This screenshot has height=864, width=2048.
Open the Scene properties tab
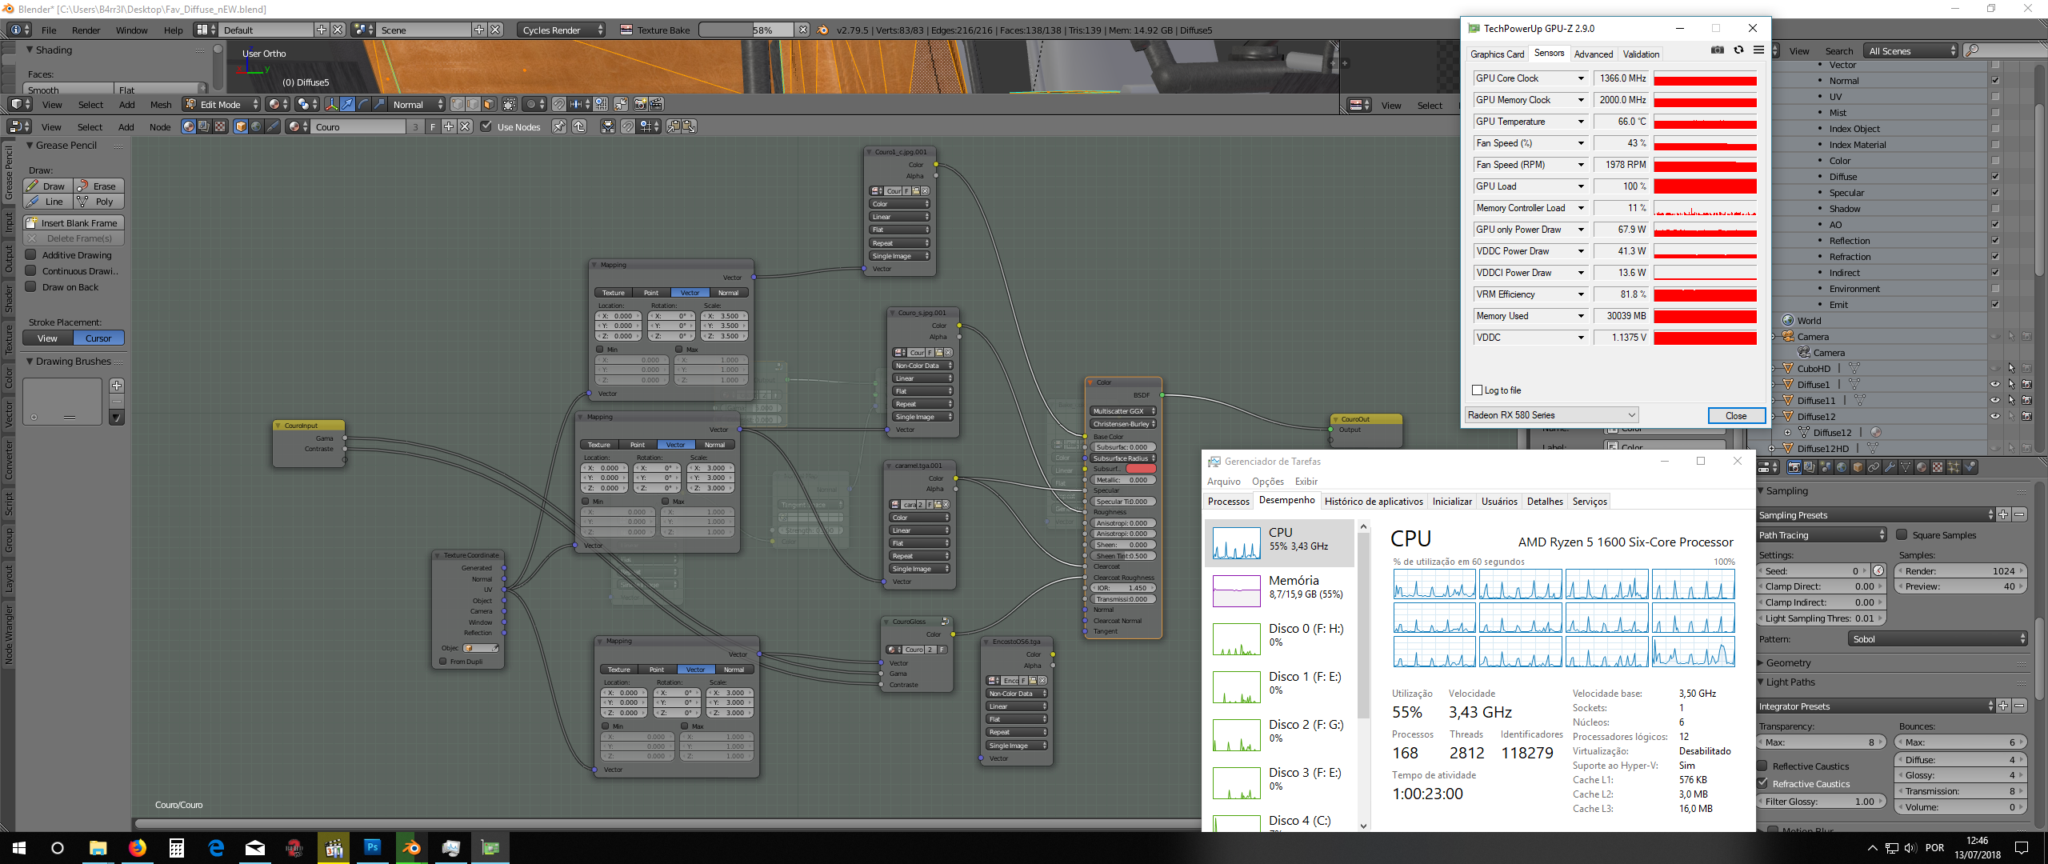tap(1826, 467)
